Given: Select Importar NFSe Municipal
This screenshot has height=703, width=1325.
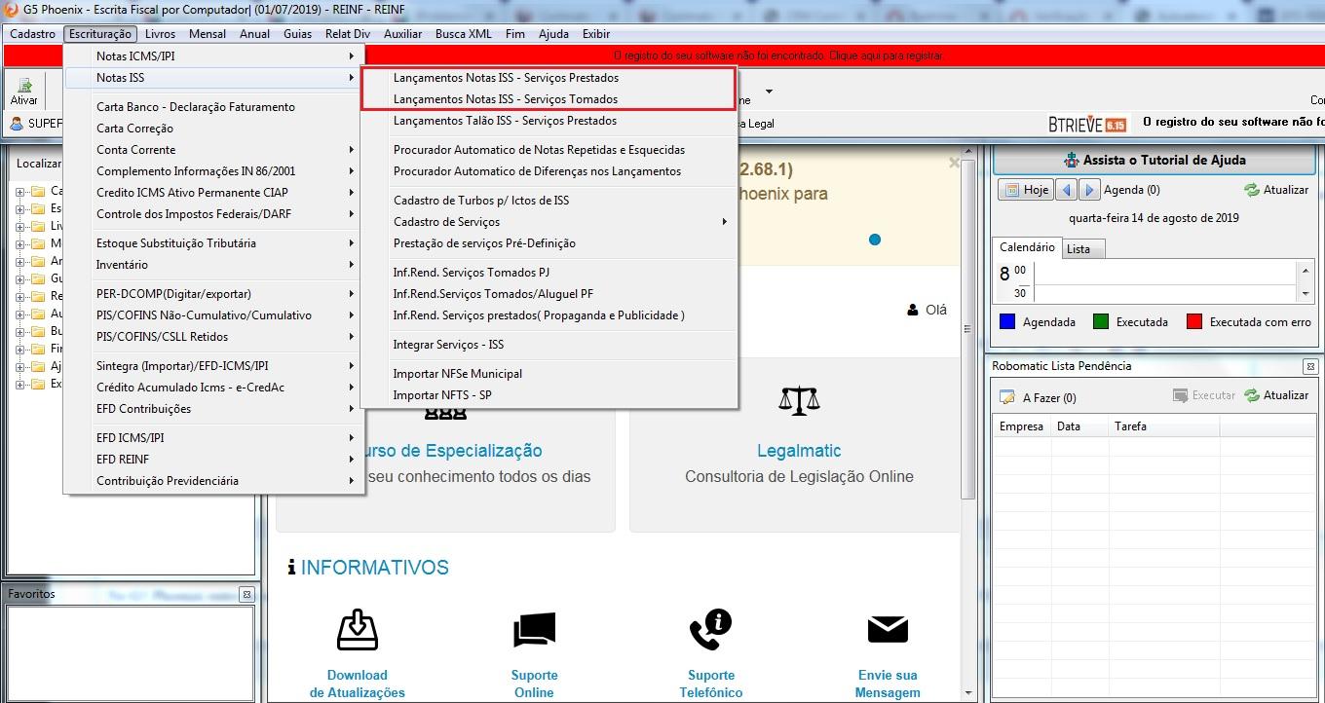Looking at the screenshot, I should click(549, 374).
